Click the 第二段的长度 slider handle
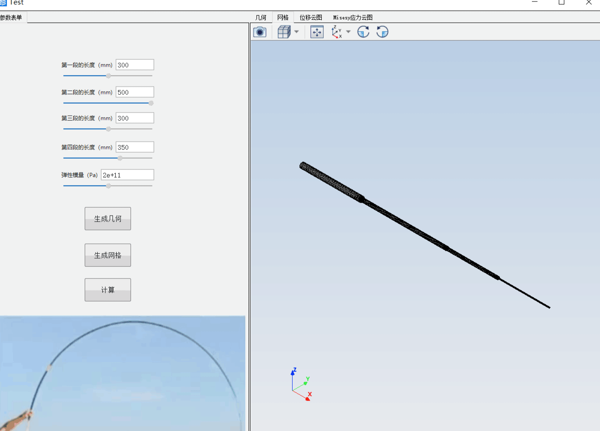The width and height of the screenshot is (600, 431). (x=151, y=103)
